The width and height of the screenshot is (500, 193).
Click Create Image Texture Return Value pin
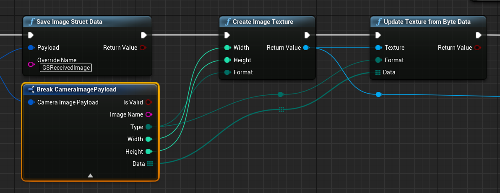point(306,48)
